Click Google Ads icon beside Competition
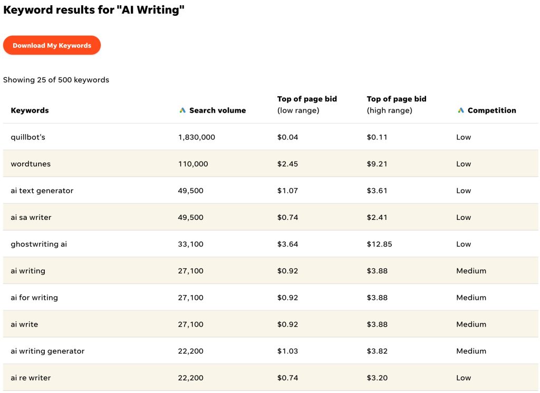540x393 pixels. tap(461, 110)
